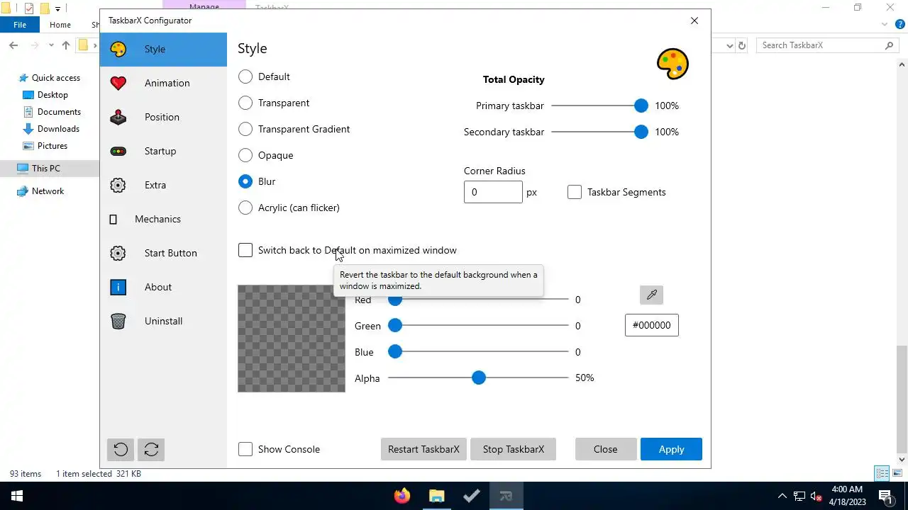Apply the TaskbarX settings
This screenshot has width=908, height=510.
coord(671,449)
